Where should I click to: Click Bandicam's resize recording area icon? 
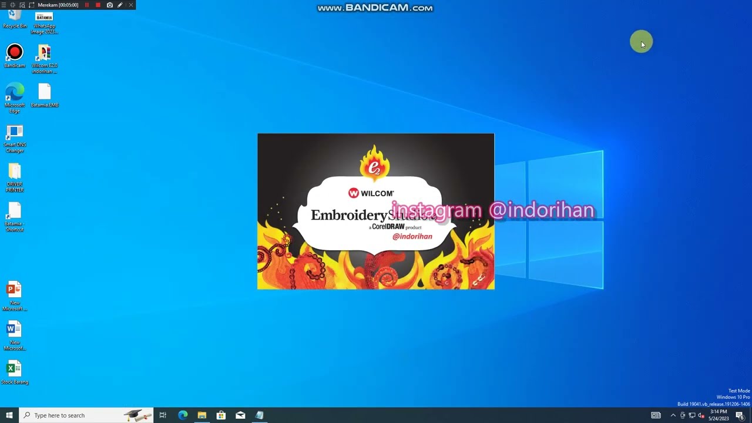tap(32, 5)
